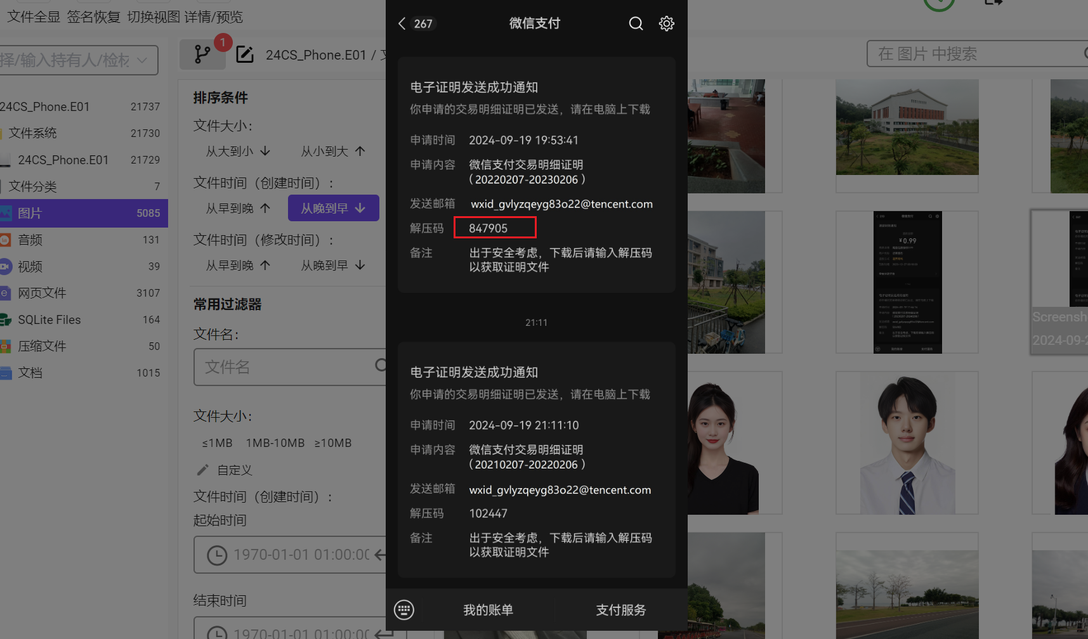Open the ¥0.99 payment screenshot thumbnail

coord(908,282)
